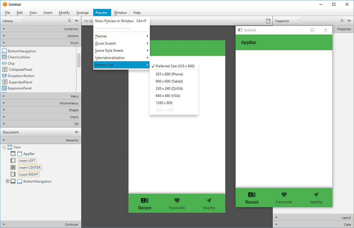Open the Modify menu

point(64,13)
